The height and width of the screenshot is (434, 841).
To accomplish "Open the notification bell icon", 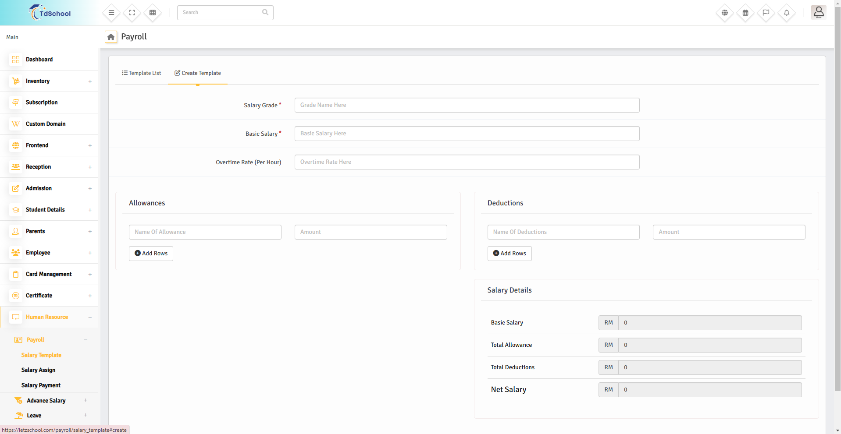I will pos(787,13).
